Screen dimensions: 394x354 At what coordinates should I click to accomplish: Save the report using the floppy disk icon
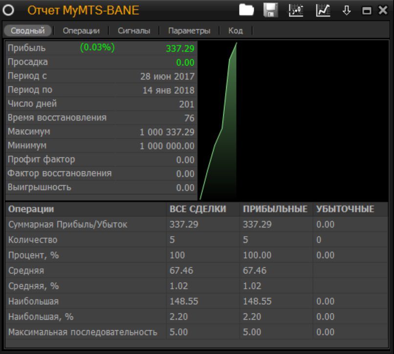coord(271,10)
